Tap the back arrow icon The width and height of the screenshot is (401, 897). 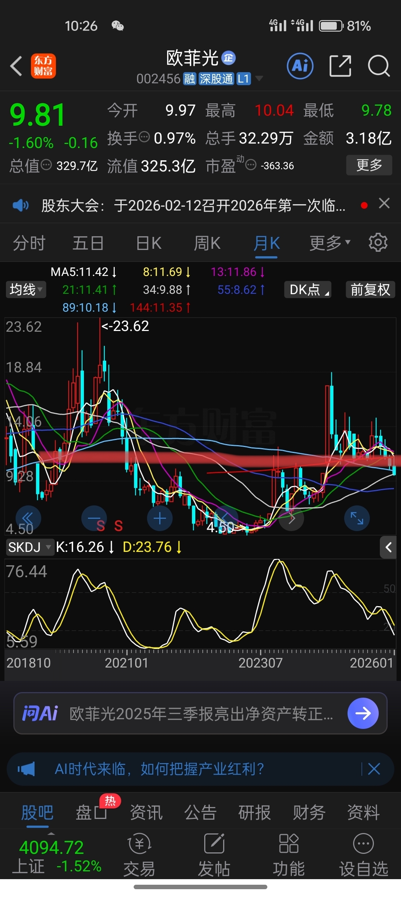click(16, 66)
